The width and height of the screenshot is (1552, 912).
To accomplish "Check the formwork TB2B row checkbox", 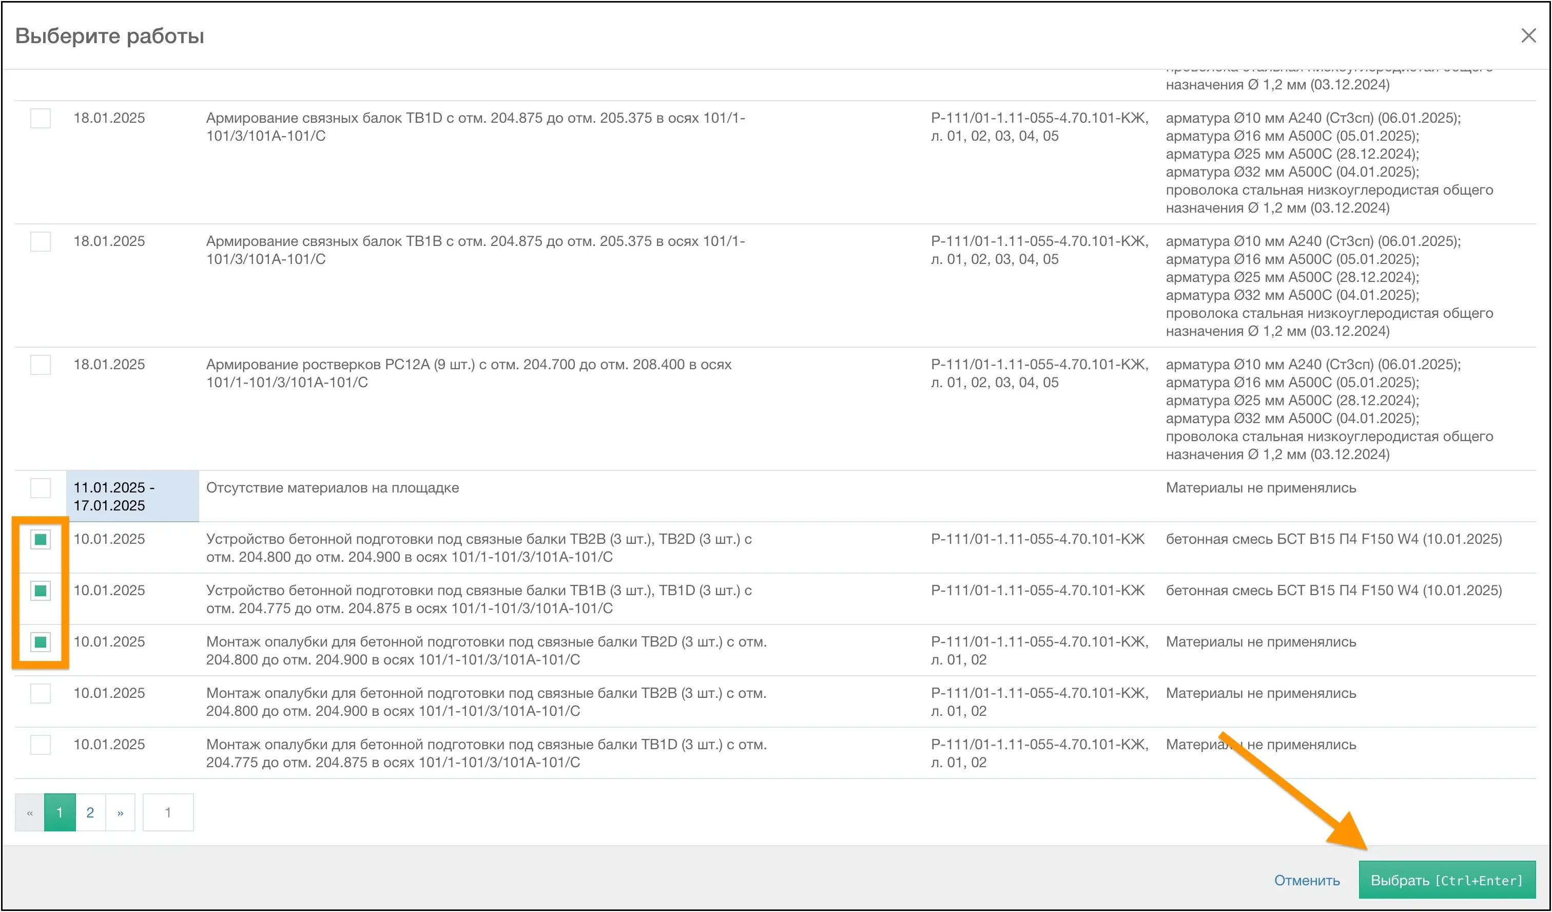I will tap(41, 693).
